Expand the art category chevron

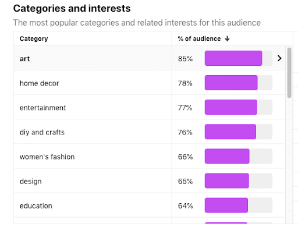tap(279, 58)
